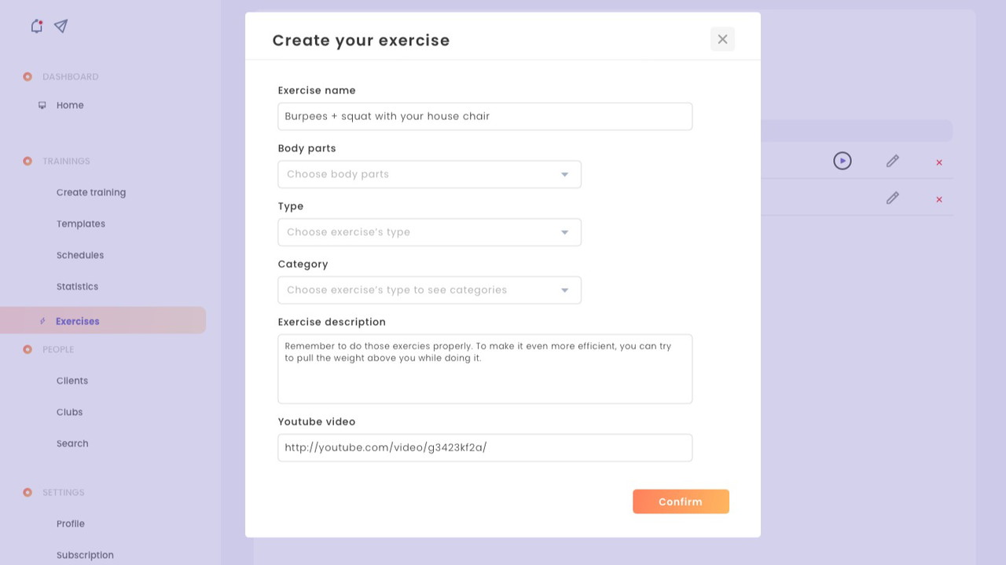Open messages via paper plane icon
Viewport: 1006px width, 565px height.
click(x=61, y=27)
